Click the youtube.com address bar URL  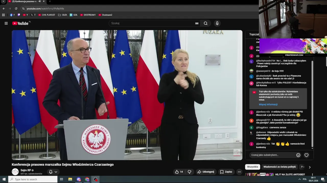click(45, 9)
